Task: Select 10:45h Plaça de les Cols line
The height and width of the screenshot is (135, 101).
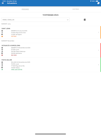Action: [x=18, y=33]
